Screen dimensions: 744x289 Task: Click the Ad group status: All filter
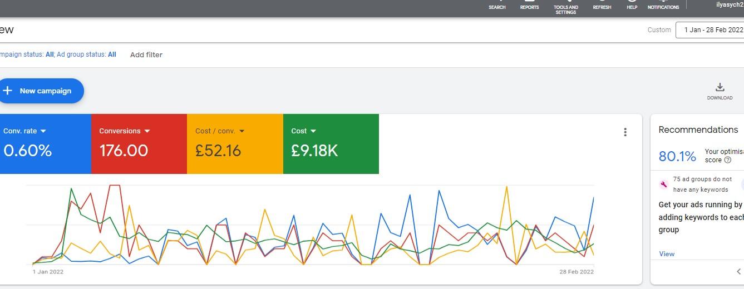tap(86, 54)
